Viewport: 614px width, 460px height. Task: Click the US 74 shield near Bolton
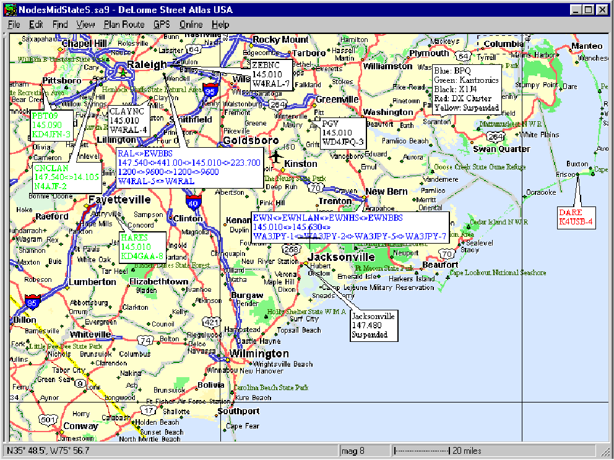[x=145, y=341]
